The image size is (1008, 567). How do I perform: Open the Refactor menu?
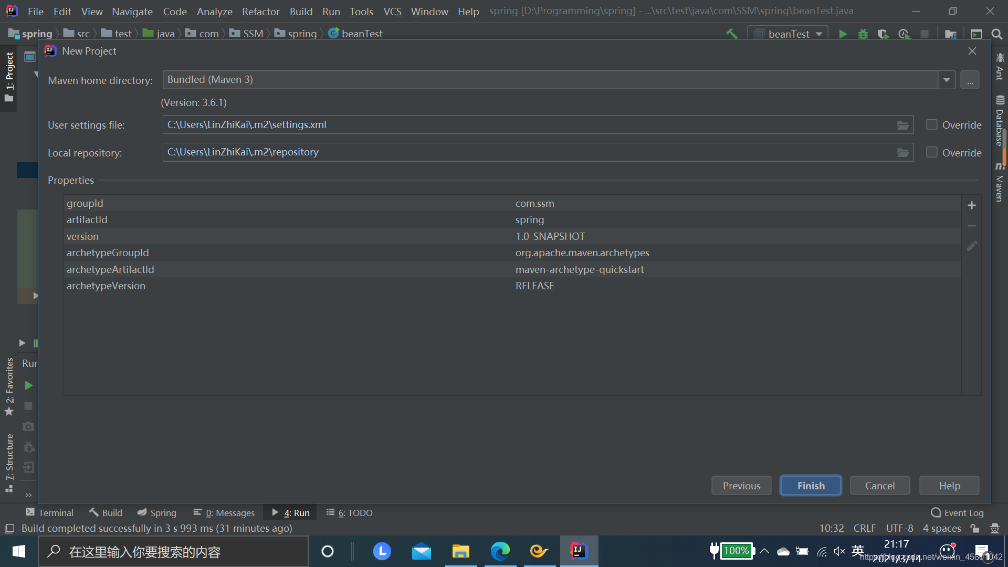click(x=260, y=11)
